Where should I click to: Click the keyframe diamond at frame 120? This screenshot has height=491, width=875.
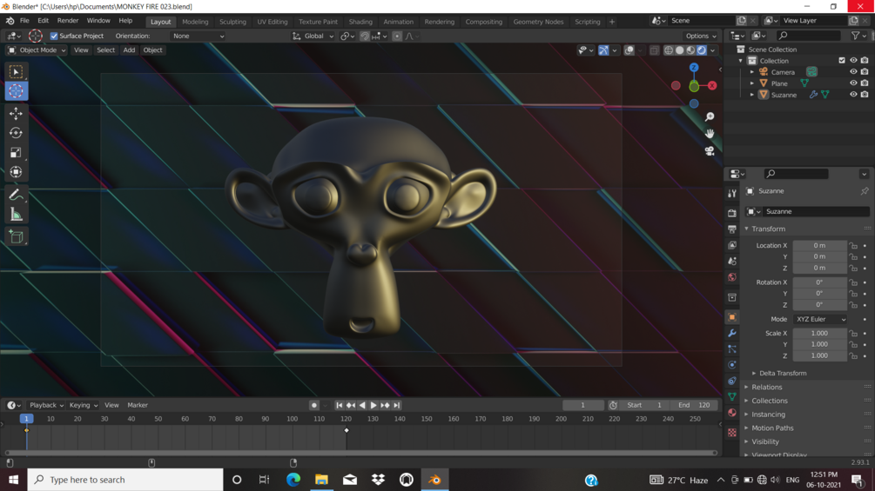(x=347, y=430)
